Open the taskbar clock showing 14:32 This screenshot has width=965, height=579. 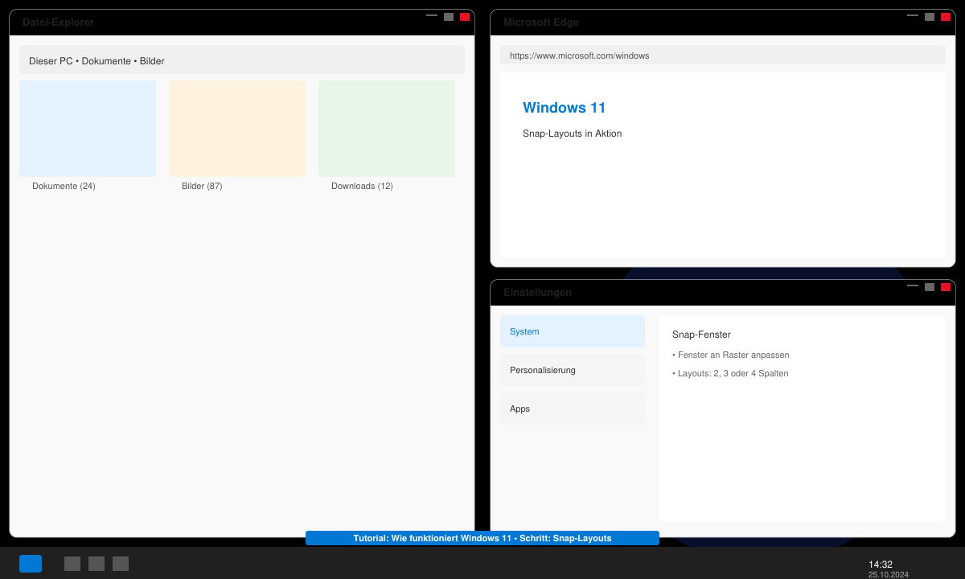point(881,565)
